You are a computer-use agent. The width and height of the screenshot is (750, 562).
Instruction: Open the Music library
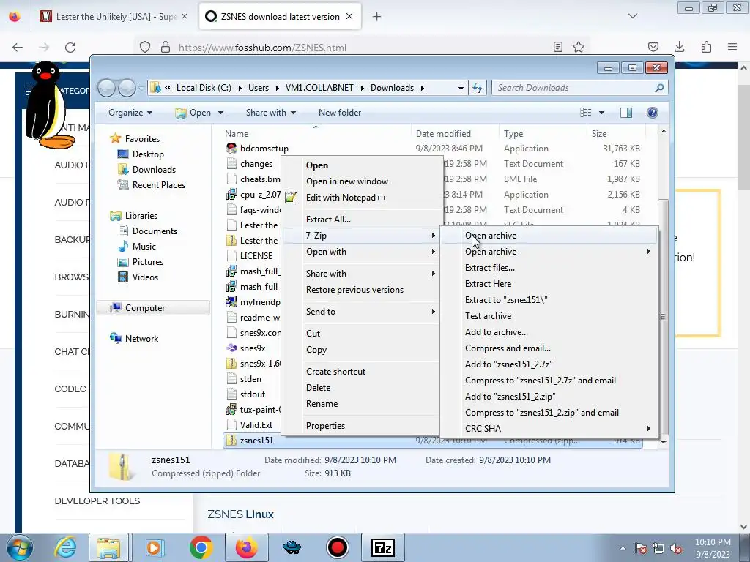click(144, 247)
